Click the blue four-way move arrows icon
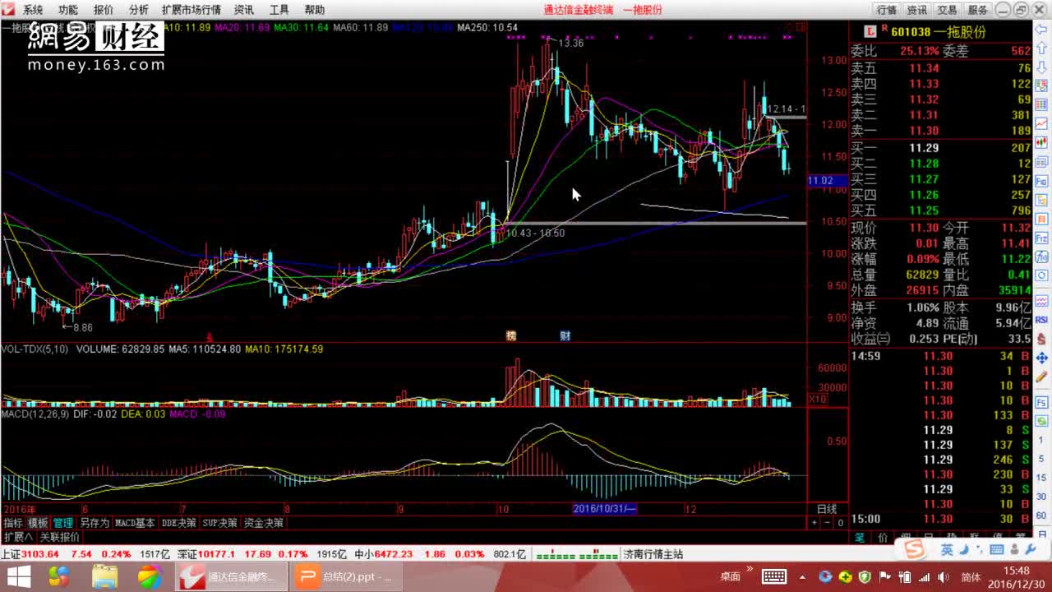The image size is (1052, 592). [x=1041, y=358]
